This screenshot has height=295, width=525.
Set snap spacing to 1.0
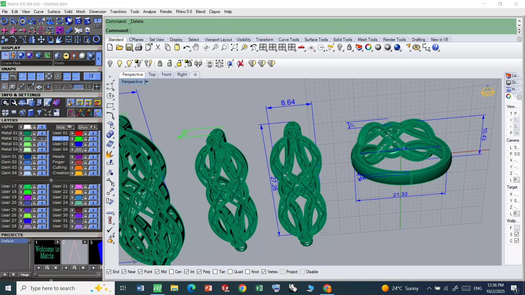click(x=87, y=87)
